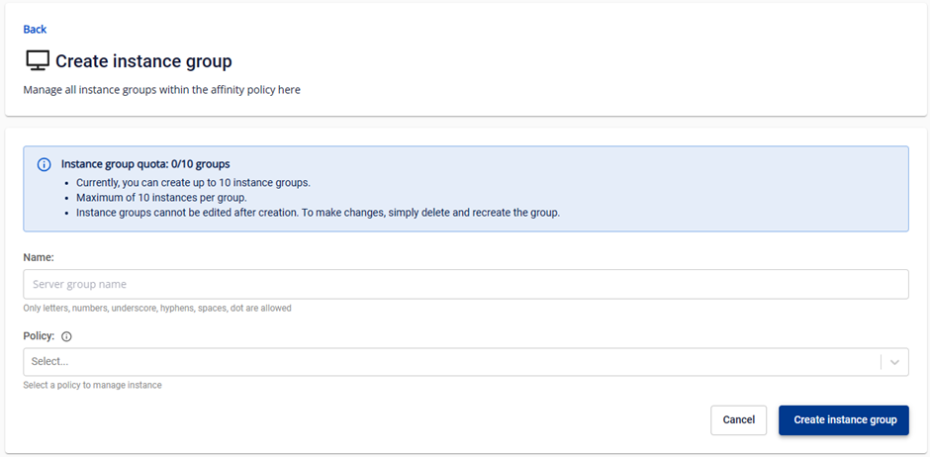
Task: Click the Create instance group page heading
Action: coord(143,61)
